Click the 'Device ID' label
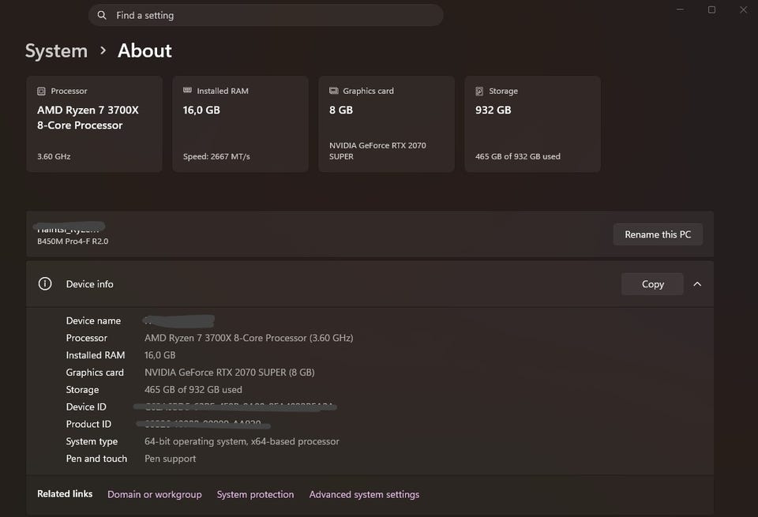The image size is (758, 517). click(86, 406)
